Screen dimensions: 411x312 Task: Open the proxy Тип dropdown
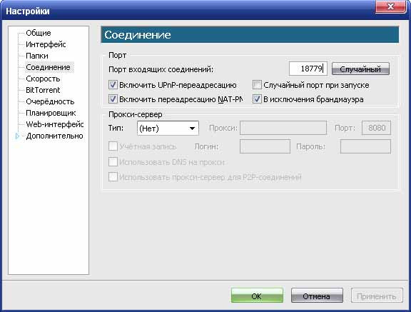pos(168,129)
